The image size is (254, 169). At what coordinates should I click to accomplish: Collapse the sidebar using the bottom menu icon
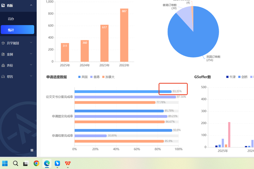32,150
